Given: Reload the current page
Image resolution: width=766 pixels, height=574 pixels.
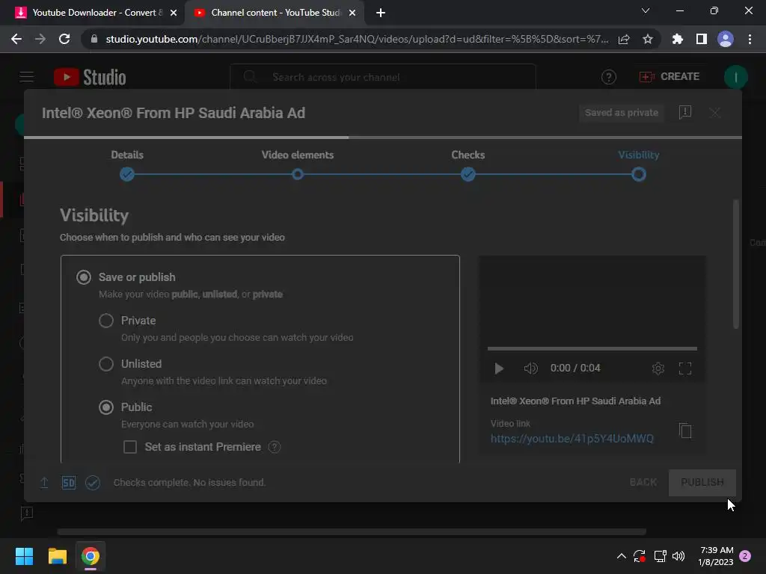Looking at the screenshot, I should [64, 39].
